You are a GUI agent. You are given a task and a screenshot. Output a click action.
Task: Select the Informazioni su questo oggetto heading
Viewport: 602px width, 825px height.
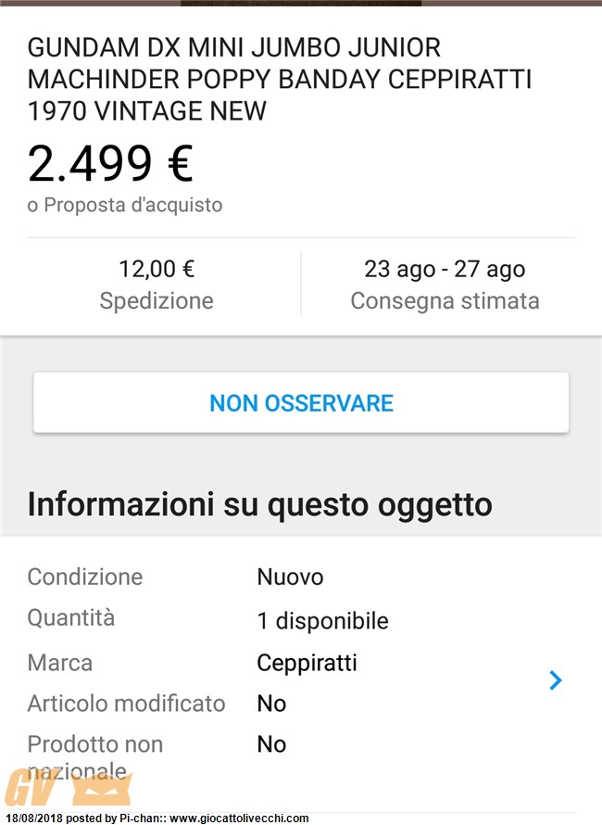[259, 504]
